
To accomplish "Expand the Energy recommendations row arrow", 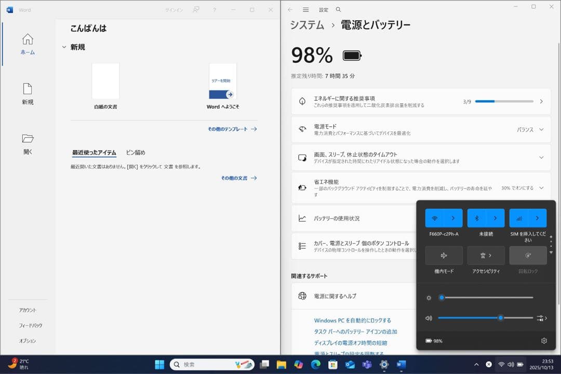I will (541, 102).
